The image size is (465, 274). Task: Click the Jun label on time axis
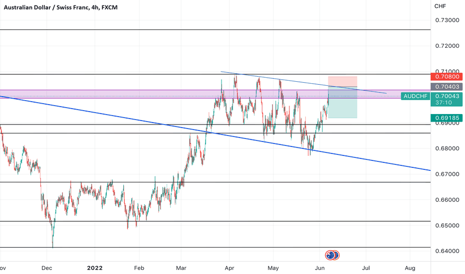(x=319, y=268)
